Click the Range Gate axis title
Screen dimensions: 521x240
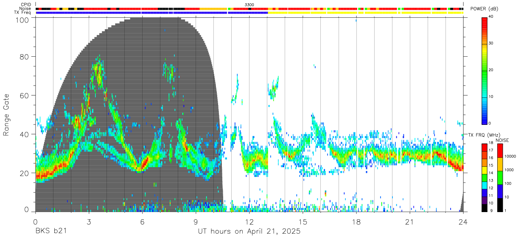point(6,115)
